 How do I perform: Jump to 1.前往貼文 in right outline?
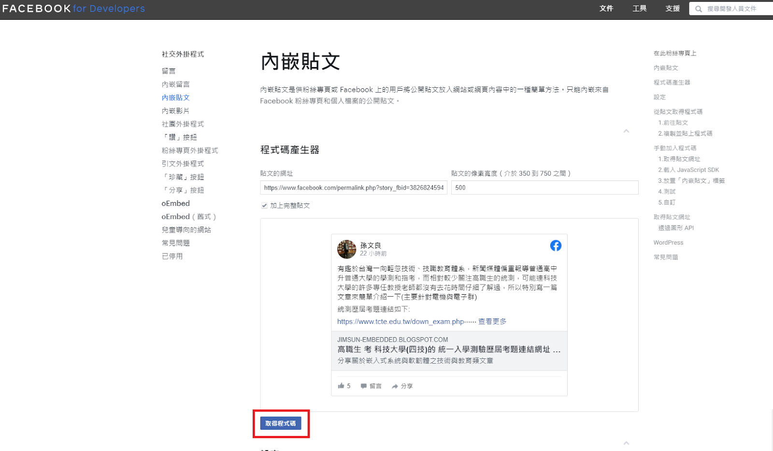coord(673,123)
